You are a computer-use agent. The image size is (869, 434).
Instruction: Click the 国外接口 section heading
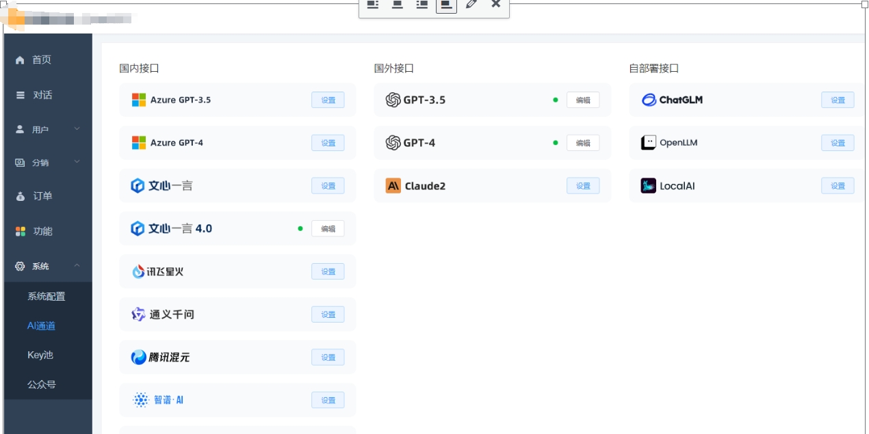tap(394, 68)
